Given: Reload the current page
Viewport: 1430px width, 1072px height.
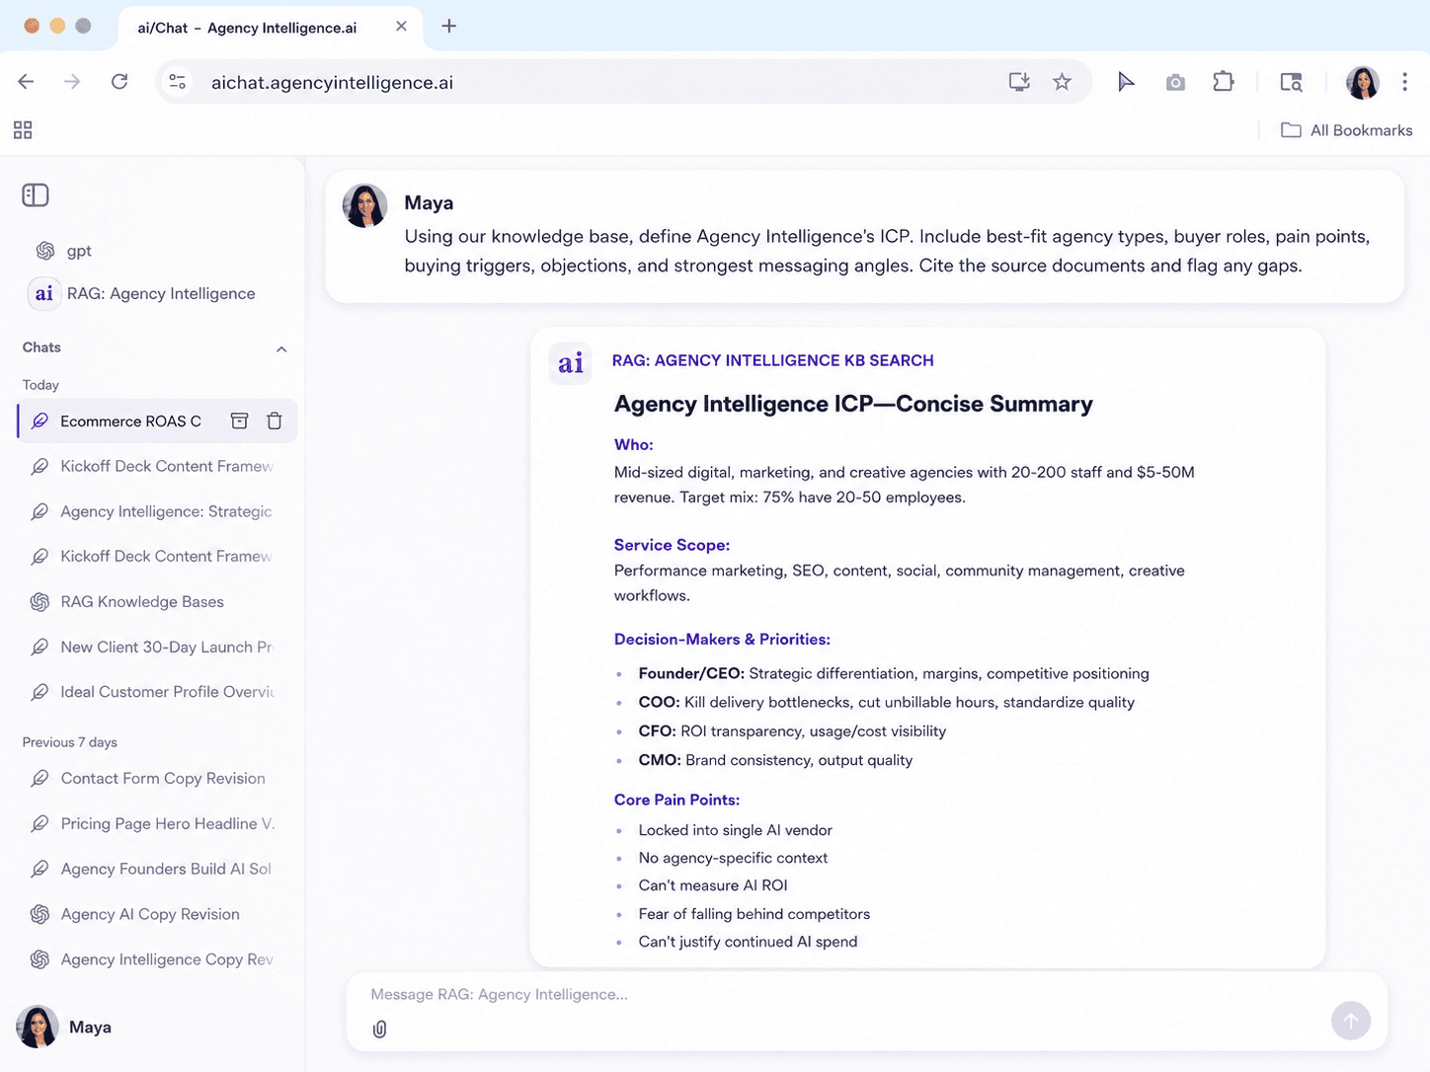Looking at the screenshot, I should (119, 82).
